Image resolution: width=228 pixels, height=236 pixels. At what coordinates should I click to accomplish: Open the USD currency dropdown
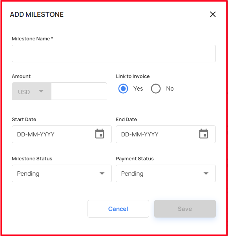(31, 91)
